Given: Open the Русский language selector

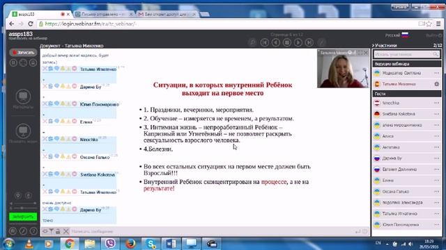Looking at the screenshot, I should 397,35.
